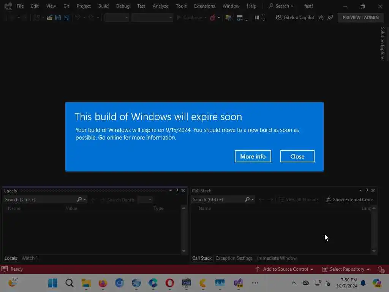389x292 pixels.
Task: Open the solution configurations dropdown
Action: coord(117,17)
